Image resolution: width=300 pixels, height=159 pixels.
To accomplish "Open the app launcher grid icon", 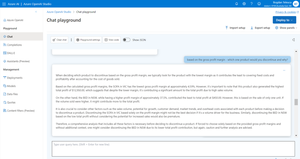I will [4, 4].
